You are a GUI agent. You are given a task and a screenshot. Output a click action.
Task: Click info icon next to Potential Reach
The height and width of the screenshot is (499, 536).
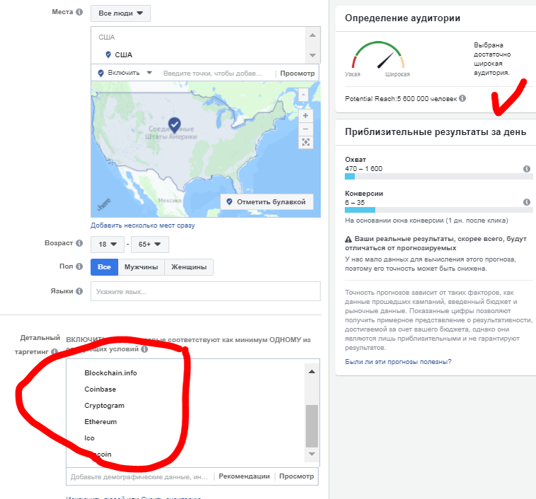pyautogui.click(x=462, y=98)
